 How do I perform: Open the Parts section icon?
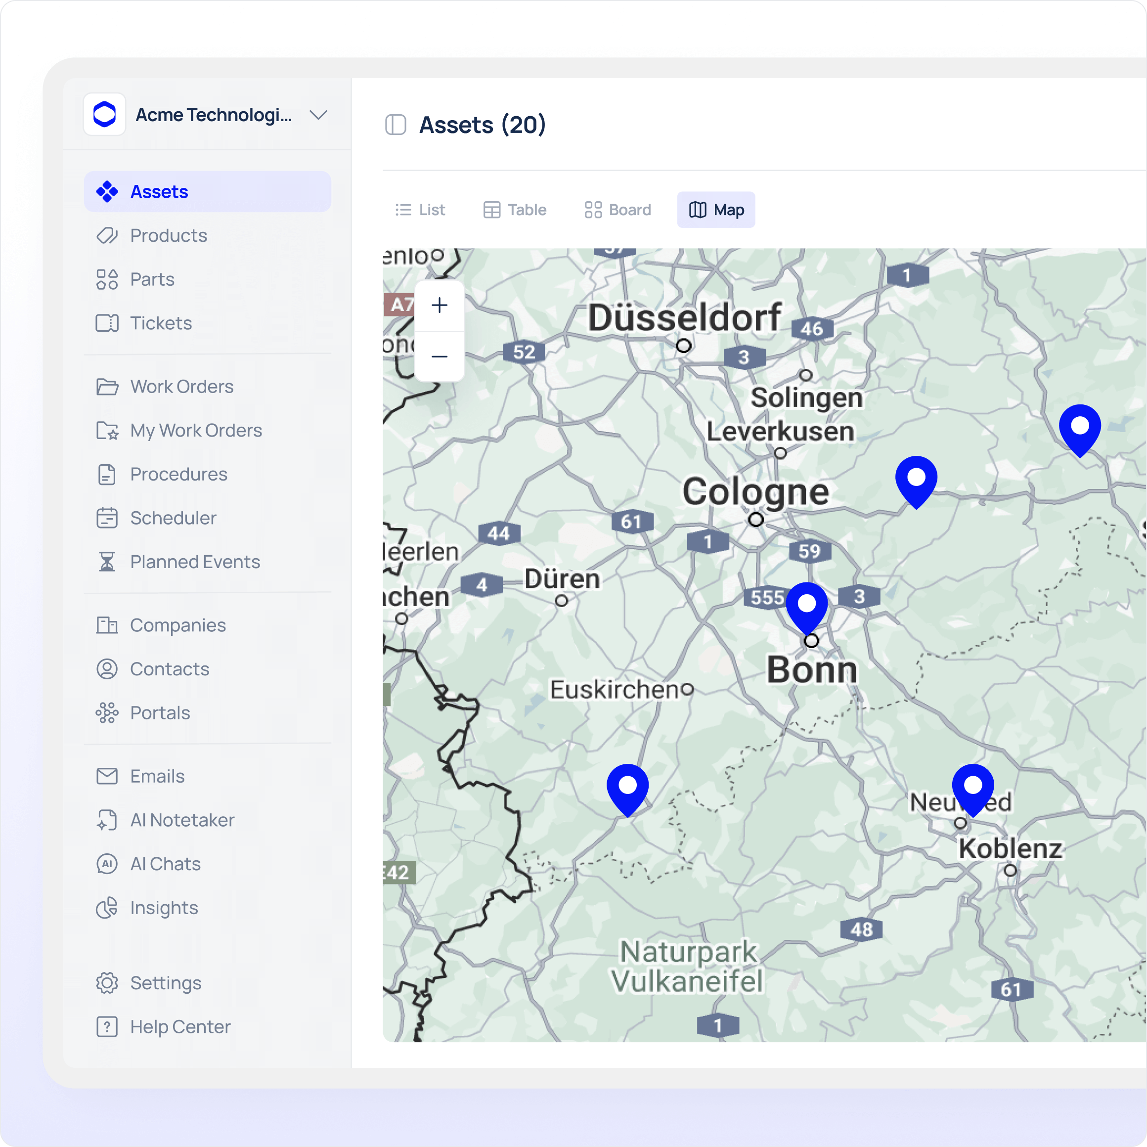point(107,279)
